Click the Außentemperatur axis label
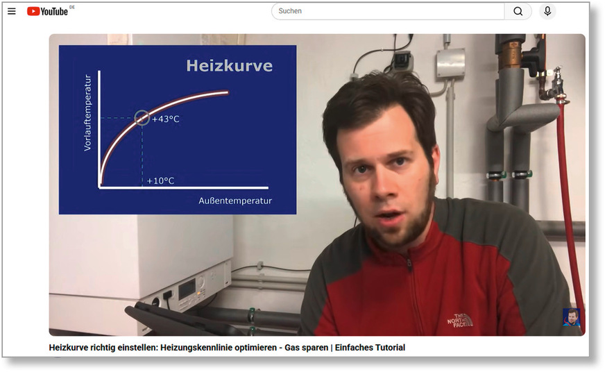 [x=235, y=201]
